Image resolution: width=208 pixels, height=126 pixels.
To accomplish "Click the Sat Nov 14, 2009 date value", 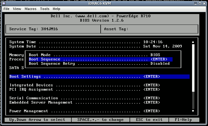I will click(x=163, y=46).
